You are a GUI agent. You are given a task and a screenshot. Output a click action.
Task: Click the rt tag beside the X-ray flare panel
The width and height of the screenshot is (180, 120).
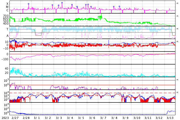177,3
